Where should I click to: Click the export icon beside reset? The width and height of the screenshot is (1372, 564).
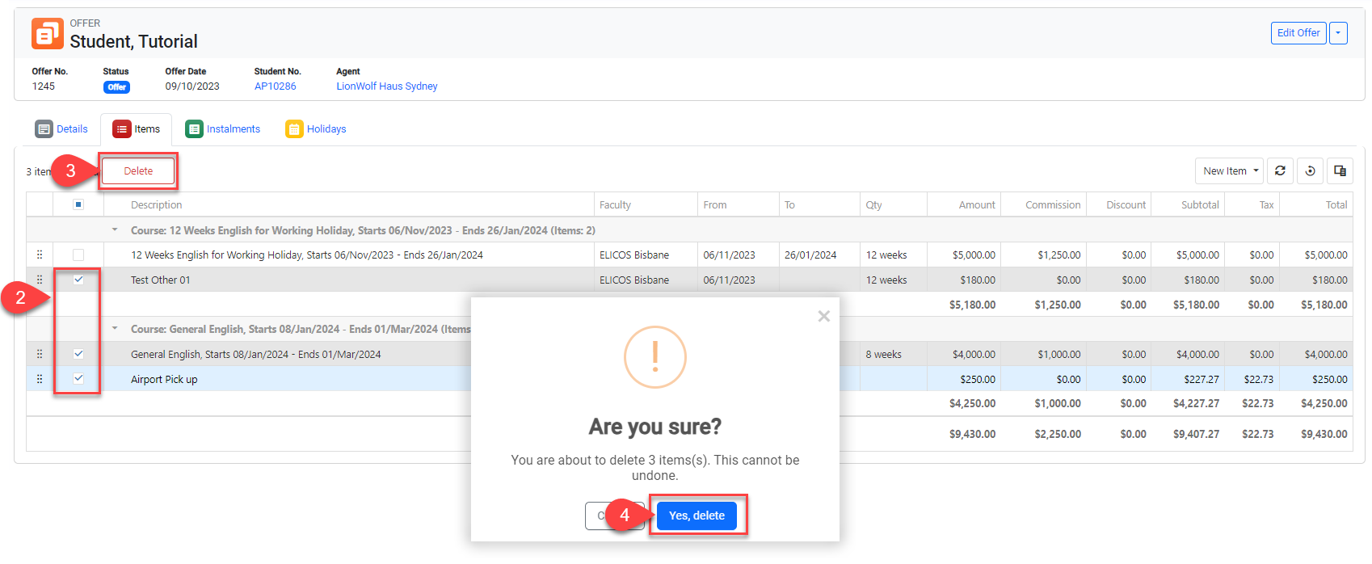[x=1340, y=170]
